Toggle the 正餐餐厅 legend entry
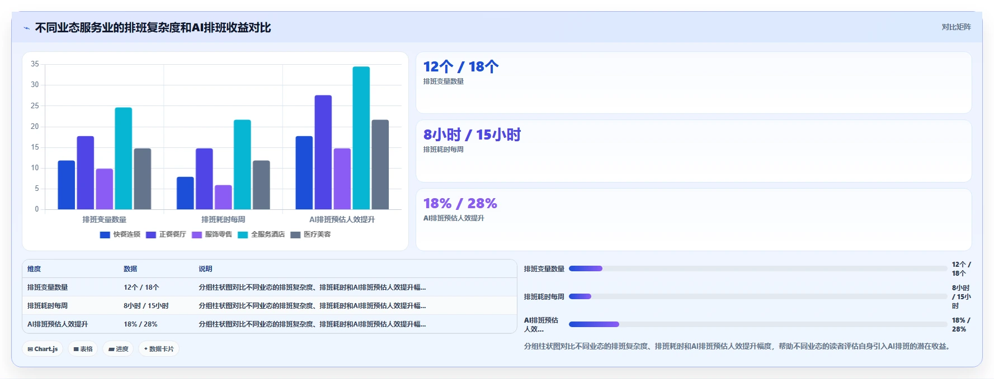This screenshot has width=994, height=379. (166, 234)
